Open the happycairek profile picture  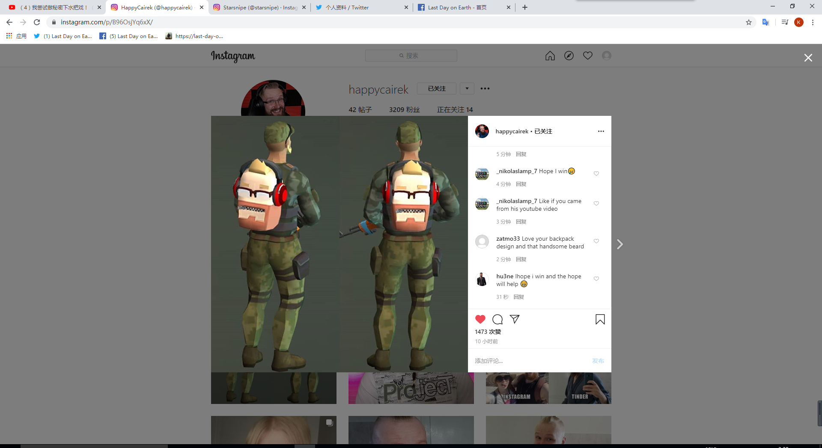(x=273, y=98)
